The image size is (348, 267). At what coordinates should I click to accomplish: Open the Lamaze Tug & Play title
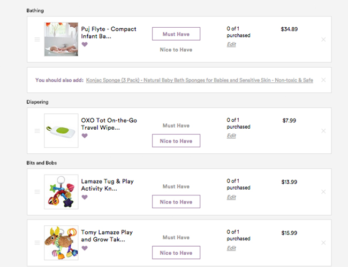(107, 185)
